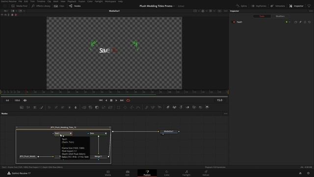Go to the Fairlight page
The width and height of the screenshot is (314, 177).
[x=186, y=173]
